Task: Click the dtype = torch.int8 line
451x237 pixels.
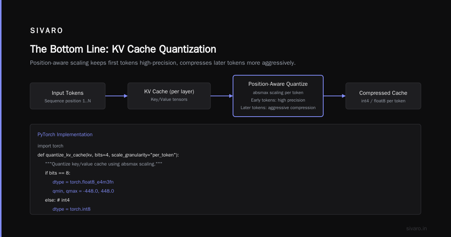Action: tap(71, 209)
